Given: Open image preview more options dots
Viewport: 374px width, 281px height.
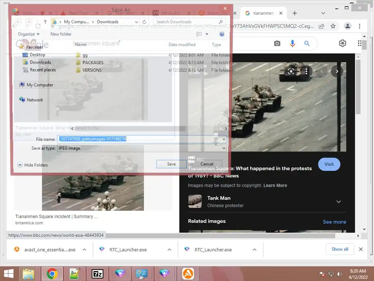Looking at the screenshot, I should pyautogui.click(x=306, y=71).
